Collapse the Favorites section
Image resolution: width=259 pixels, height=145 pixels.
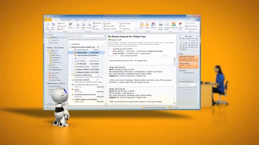click(x=46, y=35)
